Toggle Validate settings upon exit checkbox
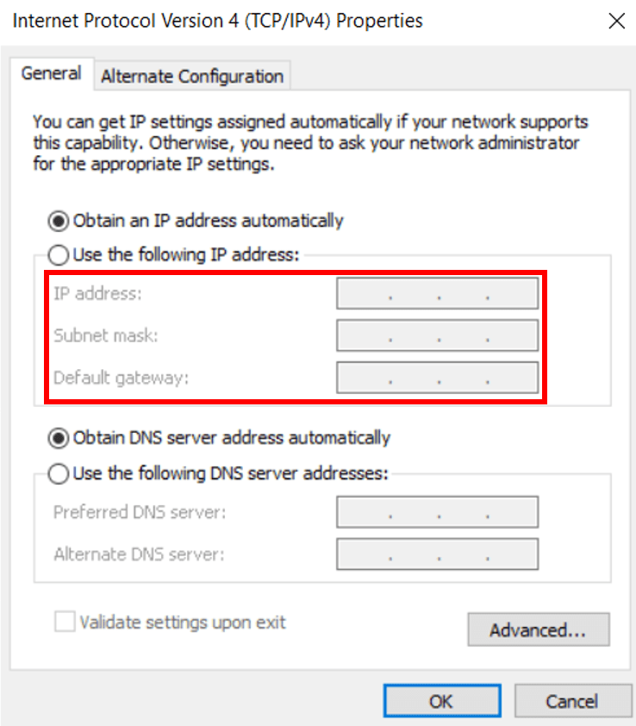Screen dimensions: 636x726 65,622
